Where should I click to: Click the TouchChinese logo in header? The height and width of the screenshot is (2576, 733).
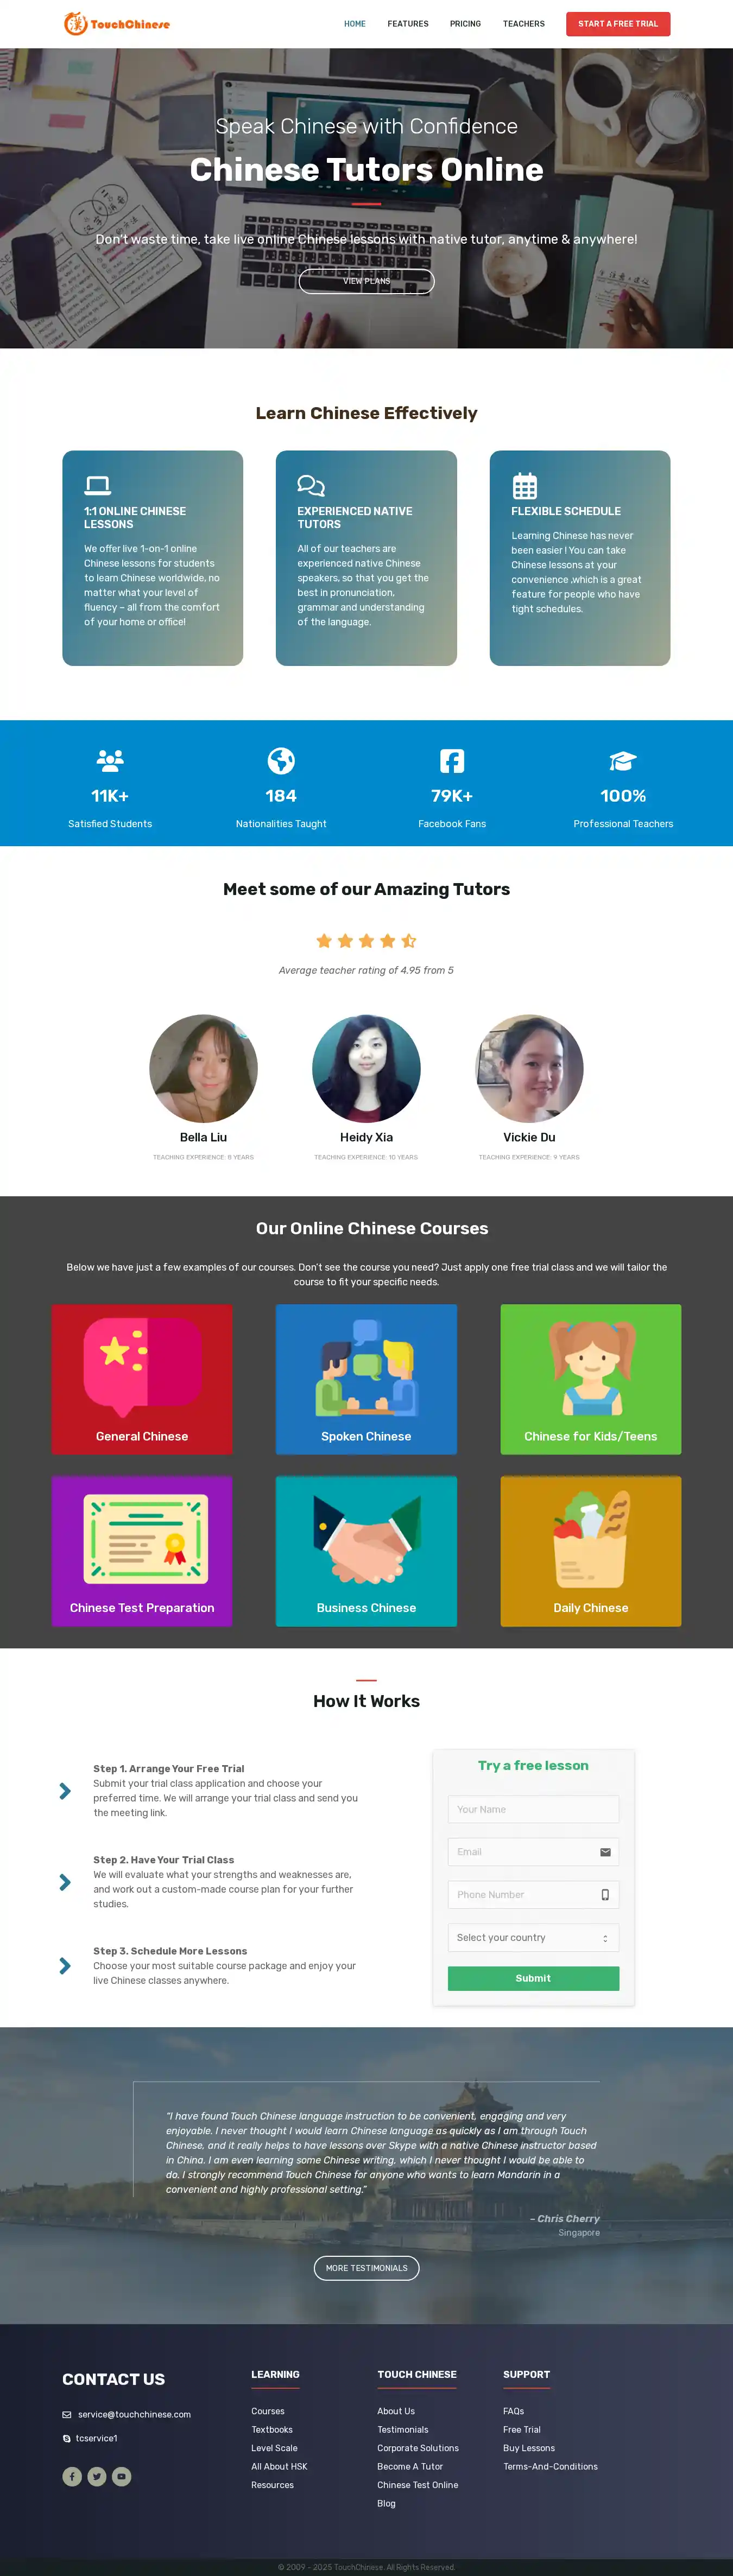tap(117, 23)
